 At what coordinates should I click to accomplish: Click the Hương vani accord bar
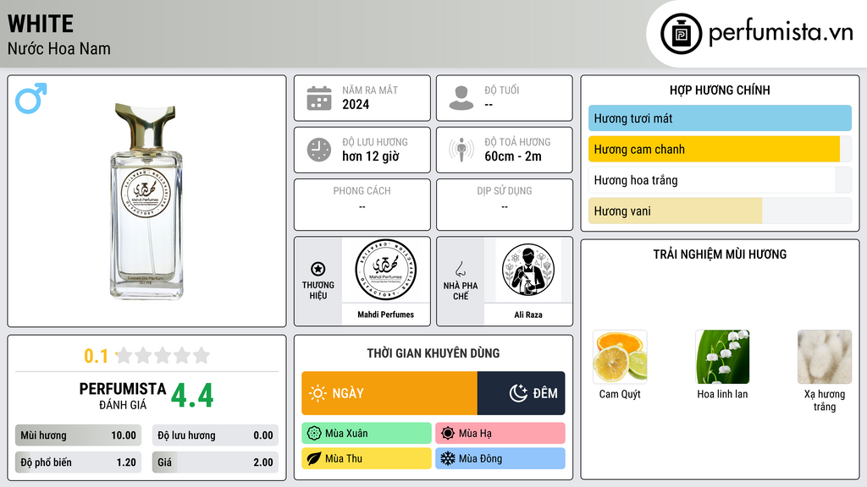(x=720, y=211)
